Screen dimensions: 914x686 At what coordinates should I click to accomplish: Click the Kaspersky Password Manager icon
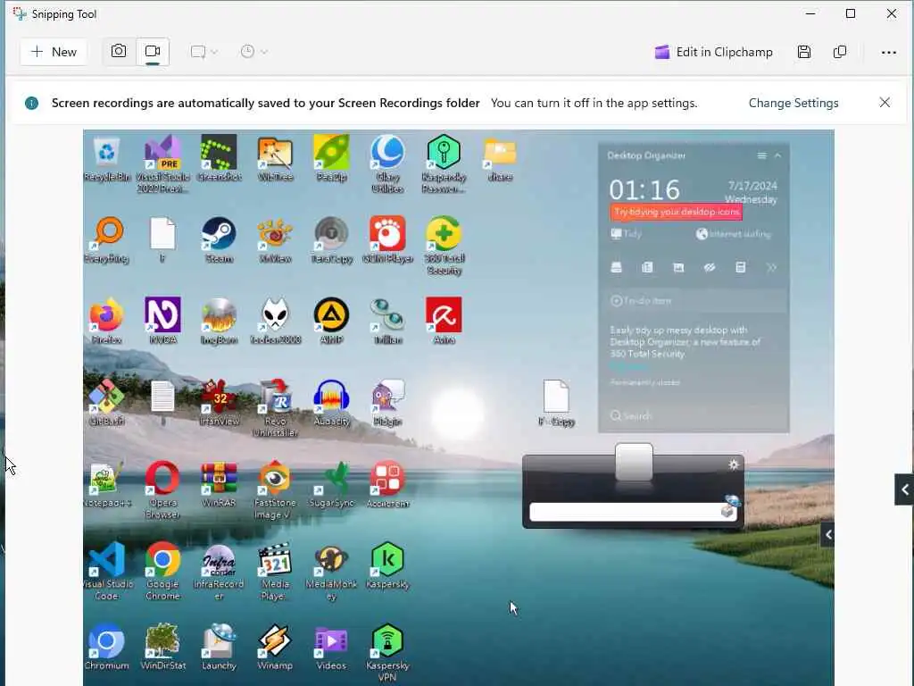click(444, 164)
